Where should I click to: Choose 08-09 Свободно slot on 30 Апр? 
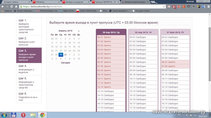pyautogui.click(x=143, y=70)
